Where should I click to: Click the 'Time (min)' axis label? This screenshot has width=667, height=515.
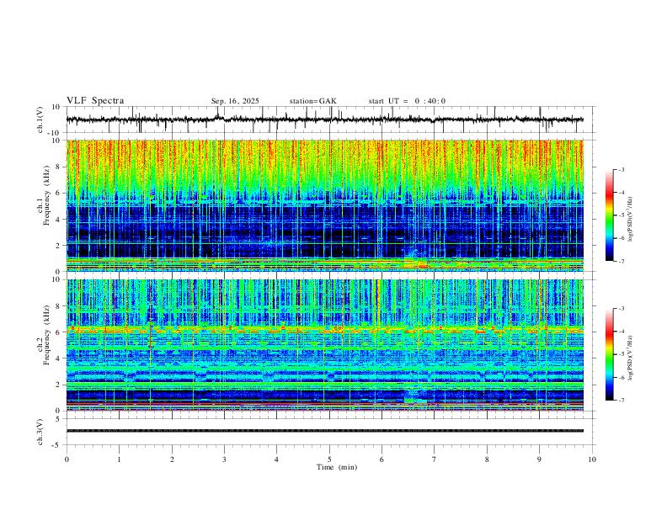click(337, 467)
